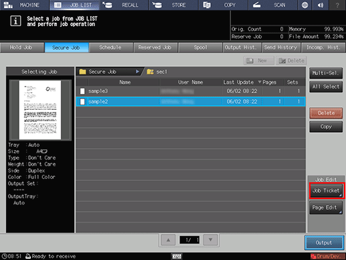Select the Hold Job tab
Image resolution: width=346 pixels, height=260 pixels.
22,48
